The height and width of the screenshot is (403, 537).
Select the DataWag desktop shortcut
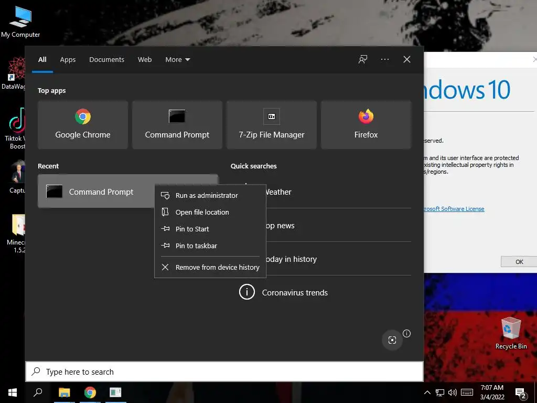pyautogui.click(x=13, y=73)
